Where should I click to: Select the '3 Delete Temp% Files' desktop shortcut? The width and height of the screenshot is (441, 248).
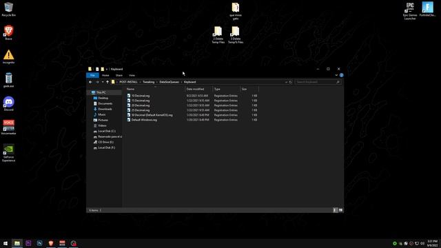coord(236,35)
